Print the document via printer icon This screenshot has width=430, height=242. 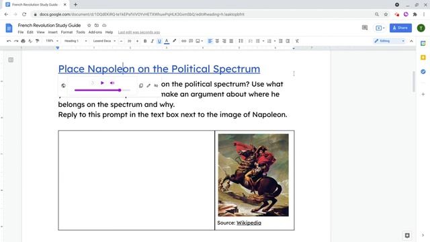point(23,41)
